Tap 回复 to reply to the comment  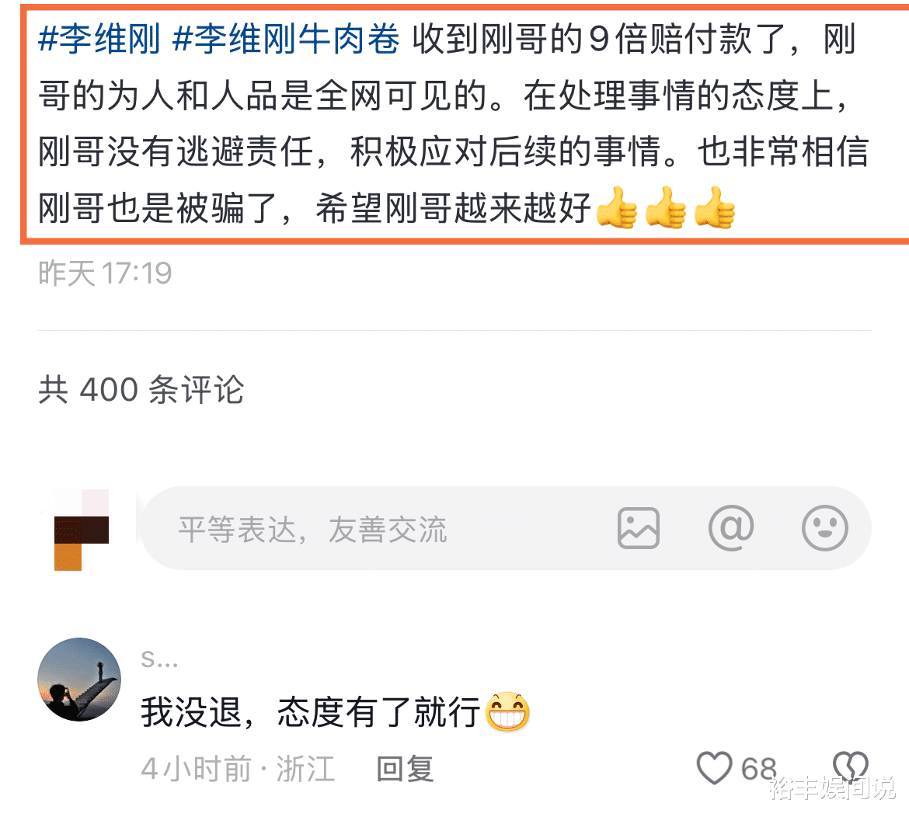pos(405,769)
